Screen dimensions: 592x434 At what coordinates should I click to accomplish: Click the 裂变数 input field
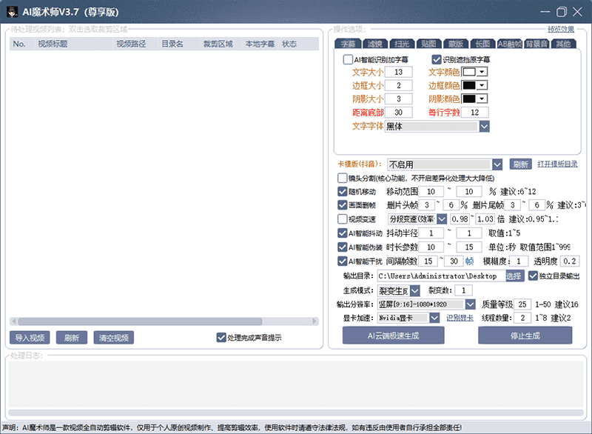(x=463, y=290)
